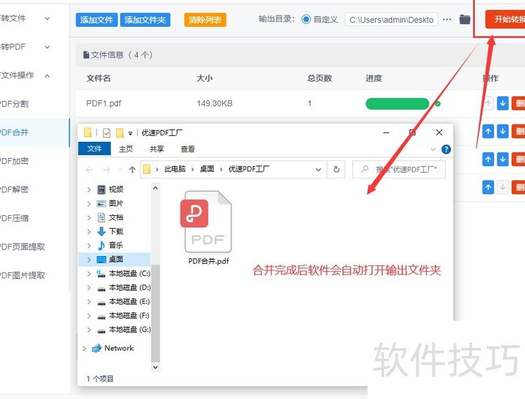Viewport: 525px width, 399px height.
Task: Open the Explorer address bar dropdown
Action: (319, 169)
